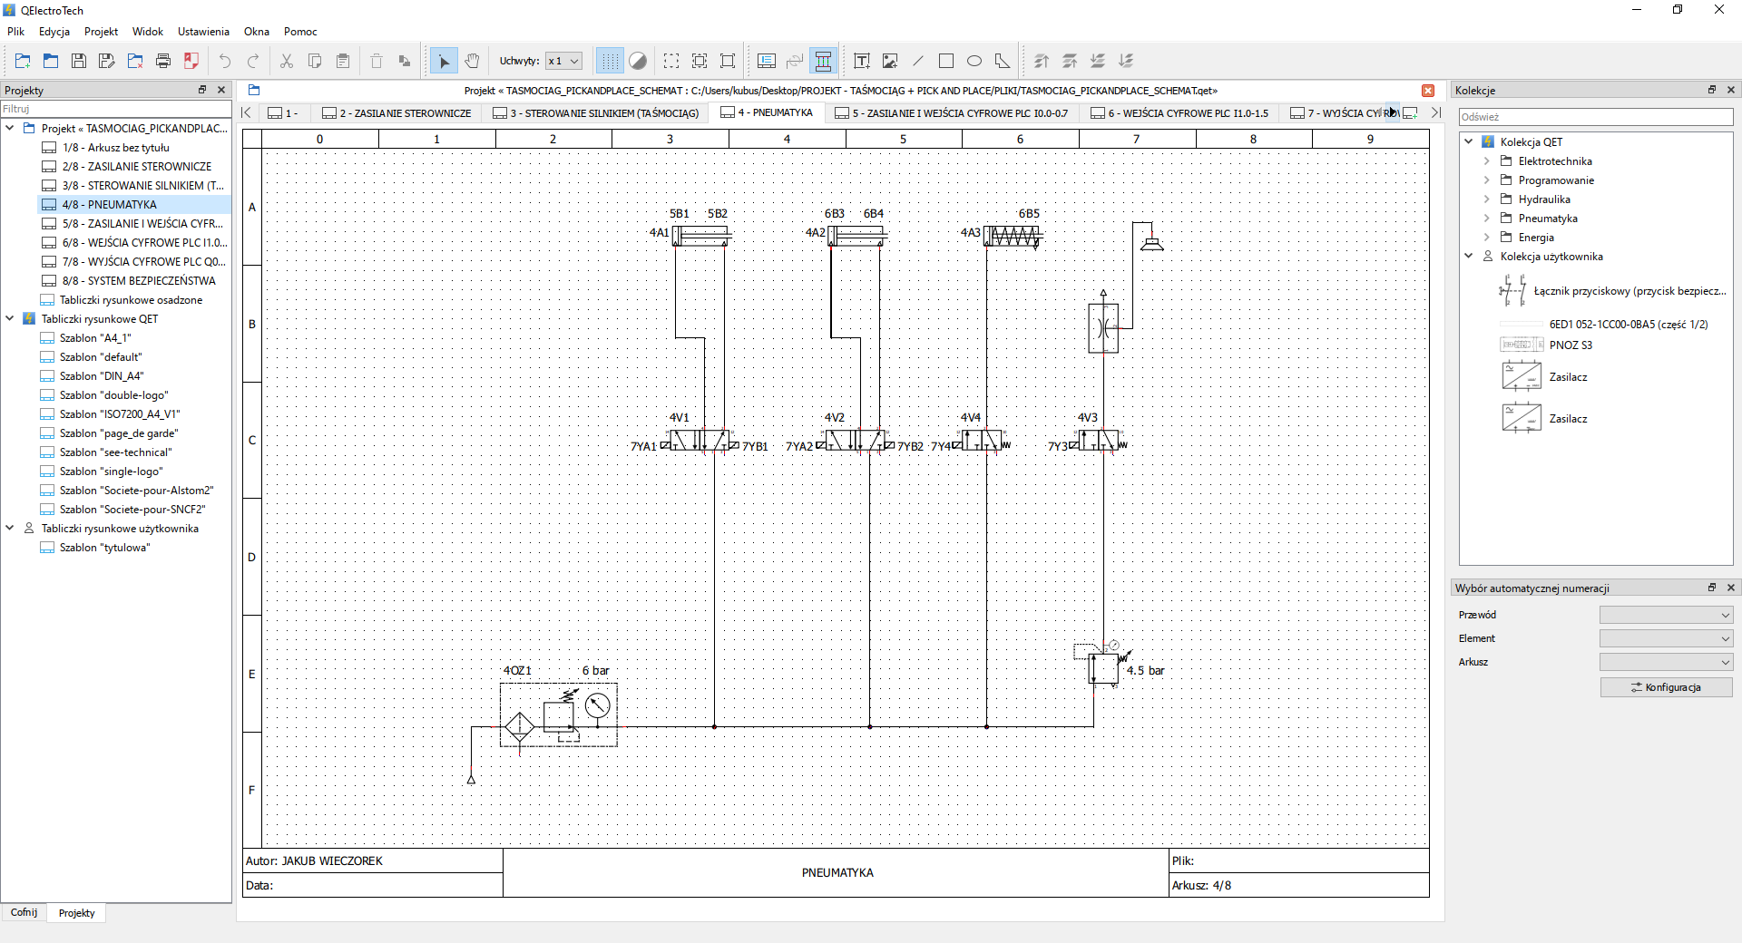The height and width of the screenshot is (943, 1742).
Task: Activate the hand pan view tool
Action: click(x=472, y=61)
